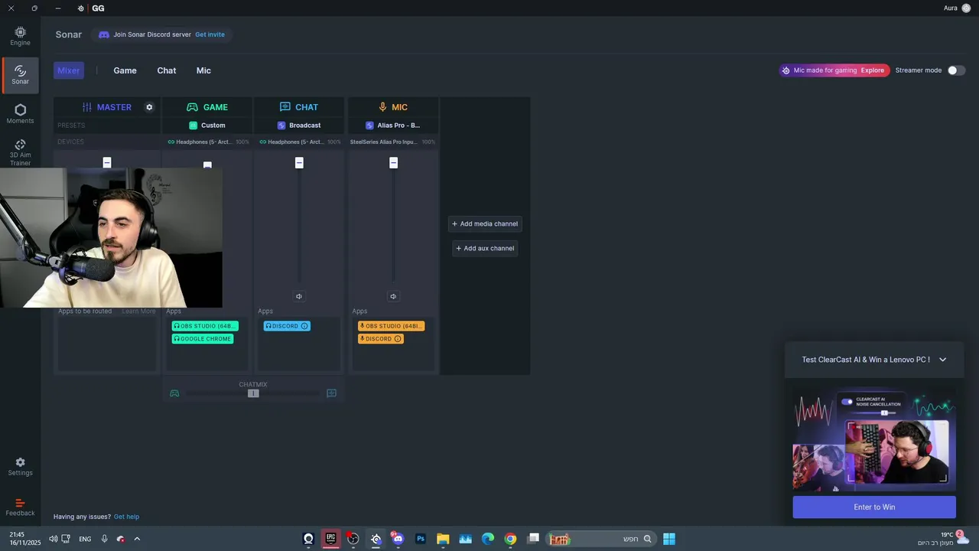The image size is (979, 551).
Task: Click Explore on Mic made for gaming
Action: click(x=873, y=70)
